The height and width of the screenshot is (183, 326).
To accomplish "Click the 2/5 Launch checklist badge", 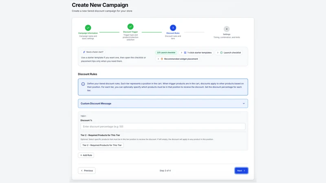I will tap(166, 53).
